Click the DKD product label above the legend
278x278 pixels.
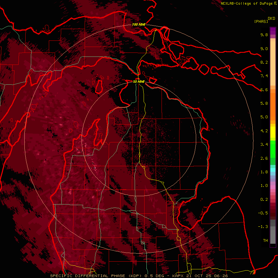click(272, 19)
